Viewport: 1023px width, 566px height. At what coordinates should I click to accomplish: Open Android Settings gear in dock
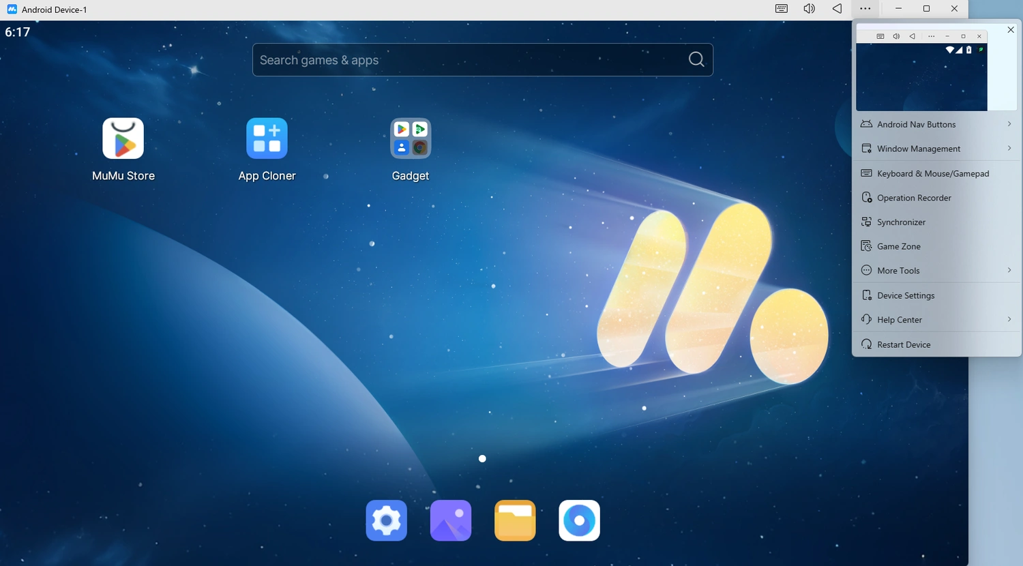coord(386,520)
